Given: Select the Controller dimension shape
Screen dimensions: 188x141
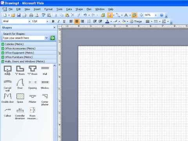Looking at the screenshot, I should tap(20, 114).
